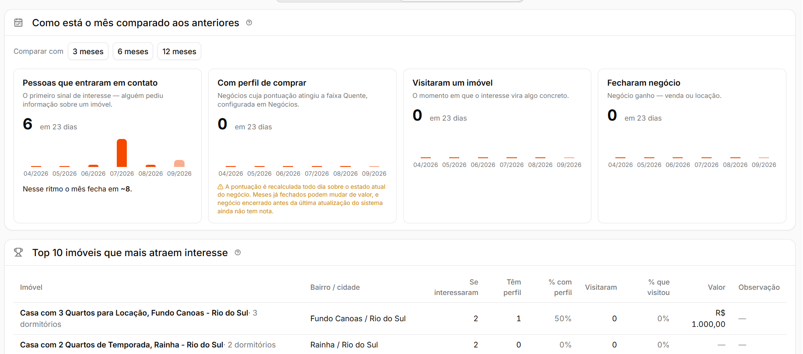The width and height of the screenshot is (803, 354).
Task: Click the Visitaram column header
Action: click(601, 287)
